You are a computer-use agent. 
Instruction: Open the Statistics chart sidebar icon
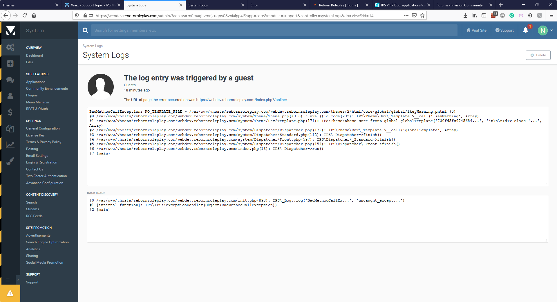(10, 145)
